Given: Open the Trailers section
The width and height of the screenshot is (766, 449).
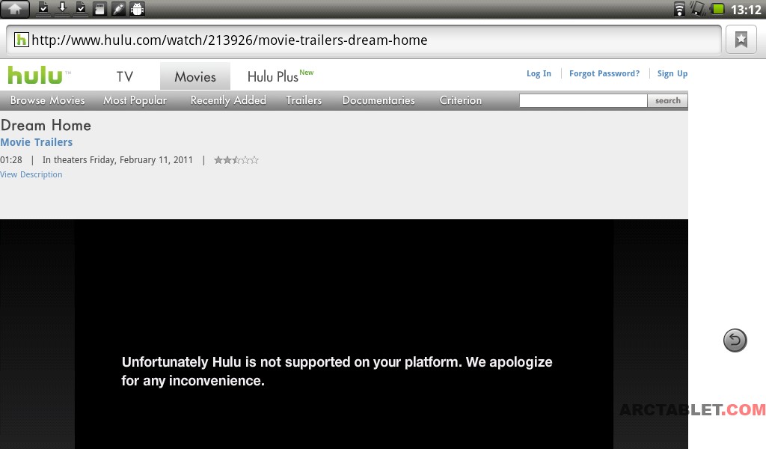Looking at the screenshot, I should click(x=304, y=100).
